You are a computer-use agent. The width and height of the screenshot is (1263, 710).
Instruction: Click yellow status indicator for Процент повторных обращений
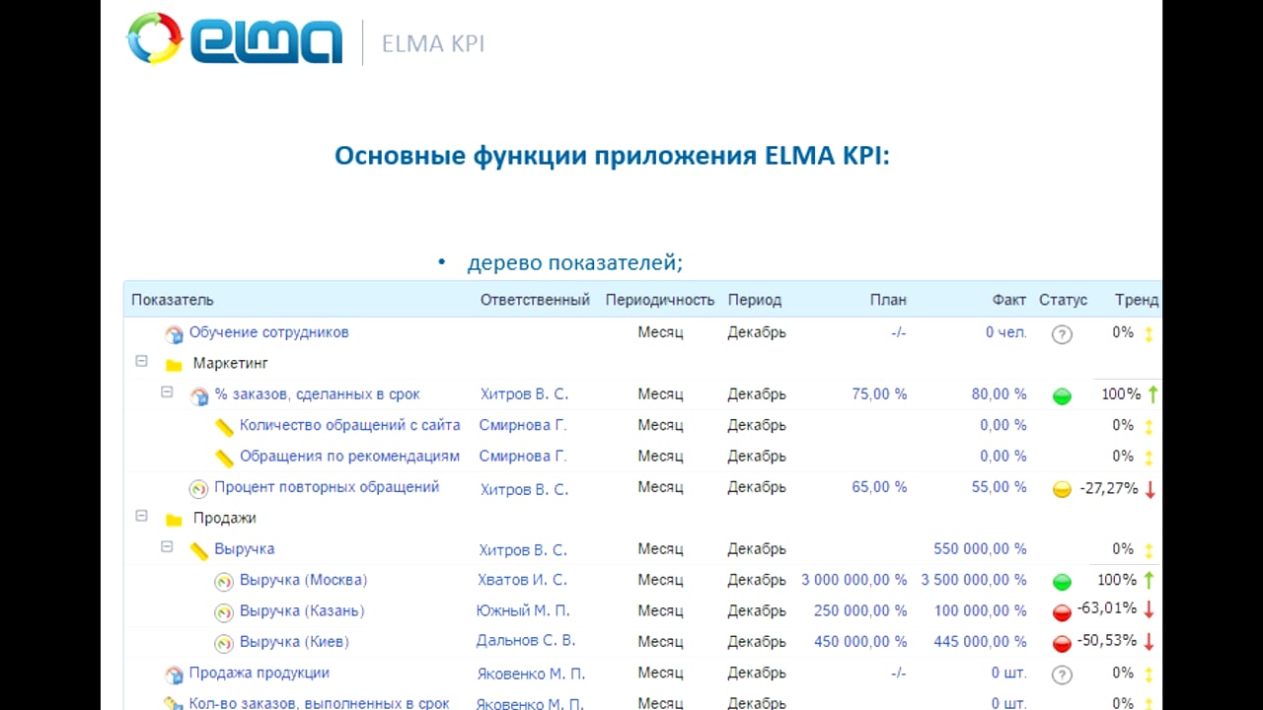[x=1062, y=489]
